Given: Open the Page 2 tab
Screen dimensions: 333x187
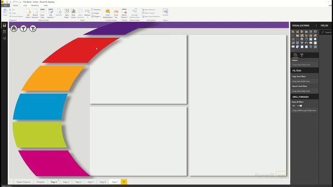Looking at the screenshot, I should click(54, 182).
